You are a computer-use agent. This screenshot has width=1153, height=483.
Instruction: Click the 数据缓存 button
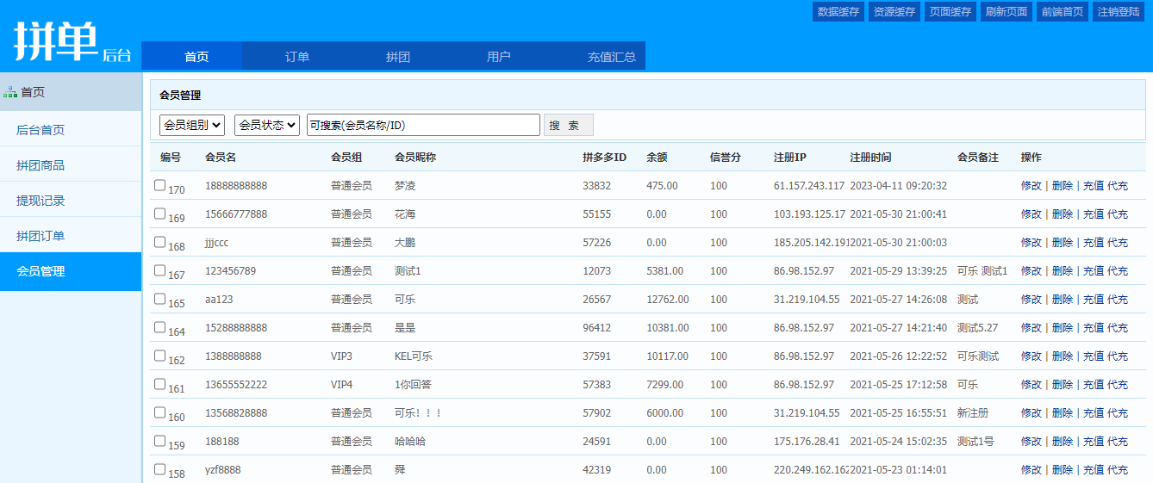[x=838, y=12]
